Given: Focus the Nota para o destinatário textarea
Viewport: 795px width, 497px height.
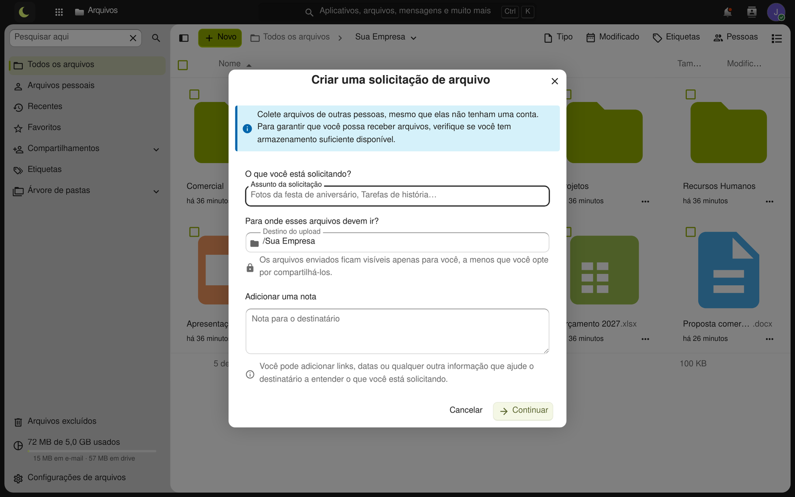Looking at the screenshot, I should pos(397,331).
